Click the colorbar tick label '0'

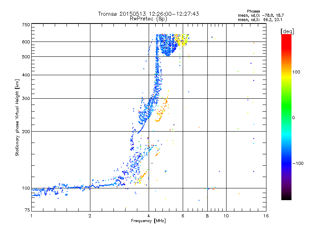coord(293,117)
